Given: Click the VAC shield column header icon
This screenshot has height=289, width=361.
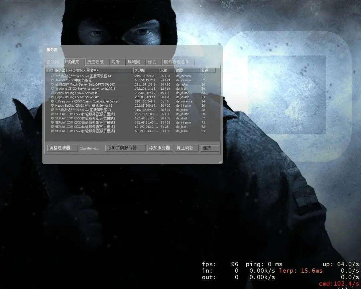Looking at the screenshot, I should (x=51, y=71).
